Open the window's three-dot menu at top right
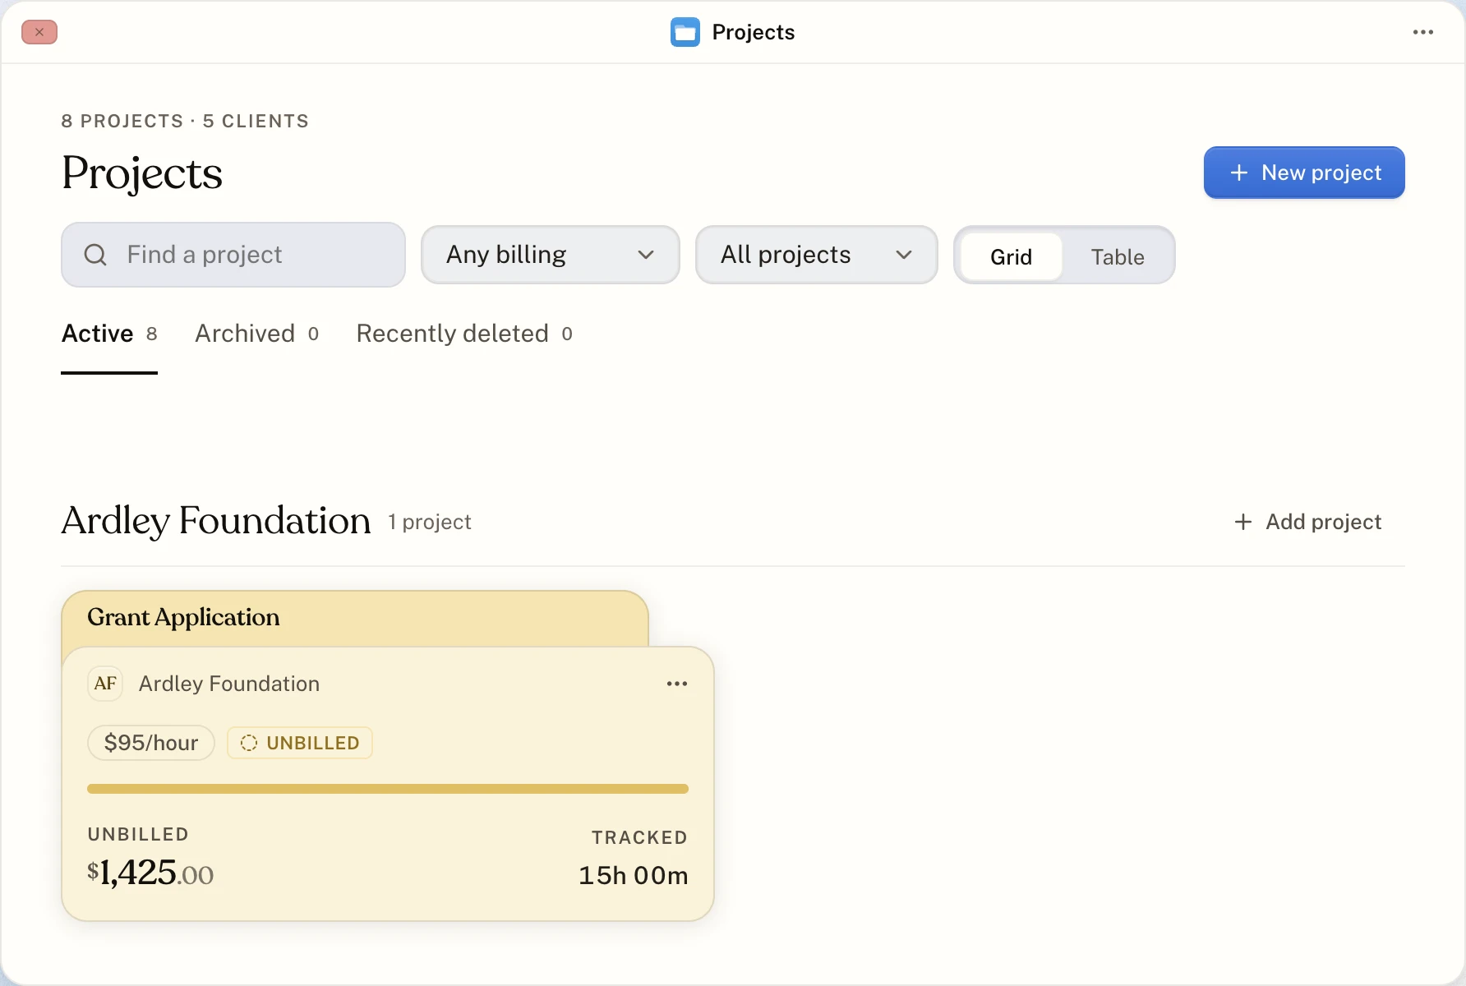Viewport: 1466px width, 986px height. [x=1422, y=32]
